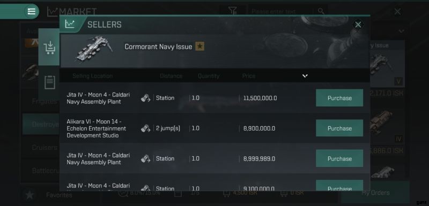The width and height of the screenshot is (429, 206).
Task: Sort sellers using the price chevron
Action: click(x=305, y=75)
